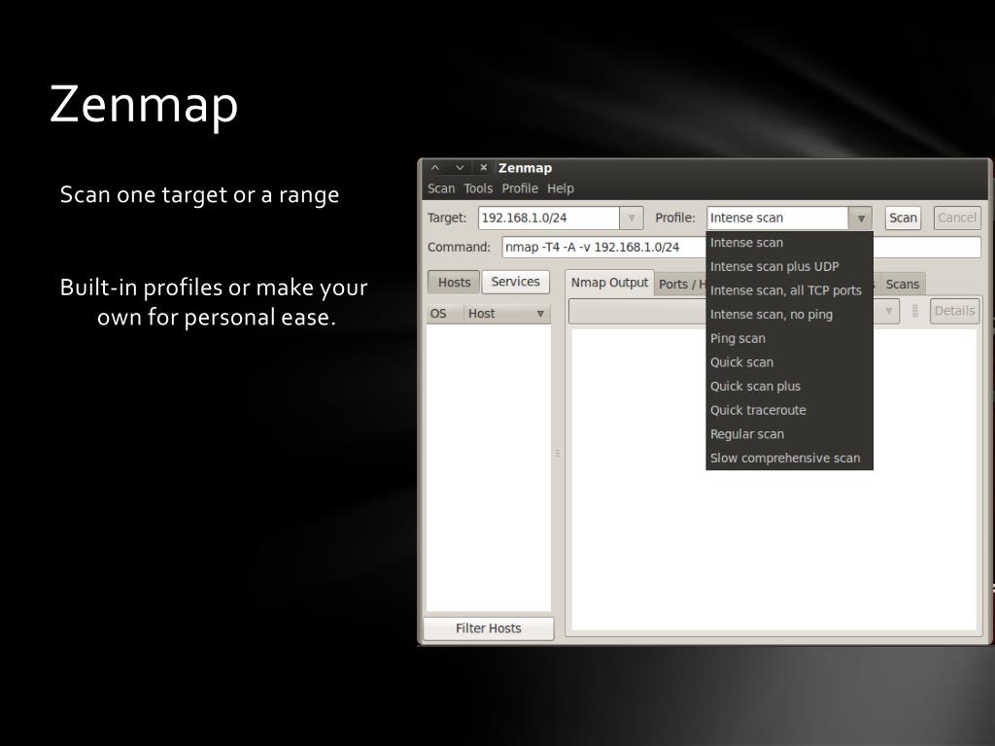This screenshot has height=746, width=995.
Task: Switch to the Nmap Output tab
Action: click(609, 283)
